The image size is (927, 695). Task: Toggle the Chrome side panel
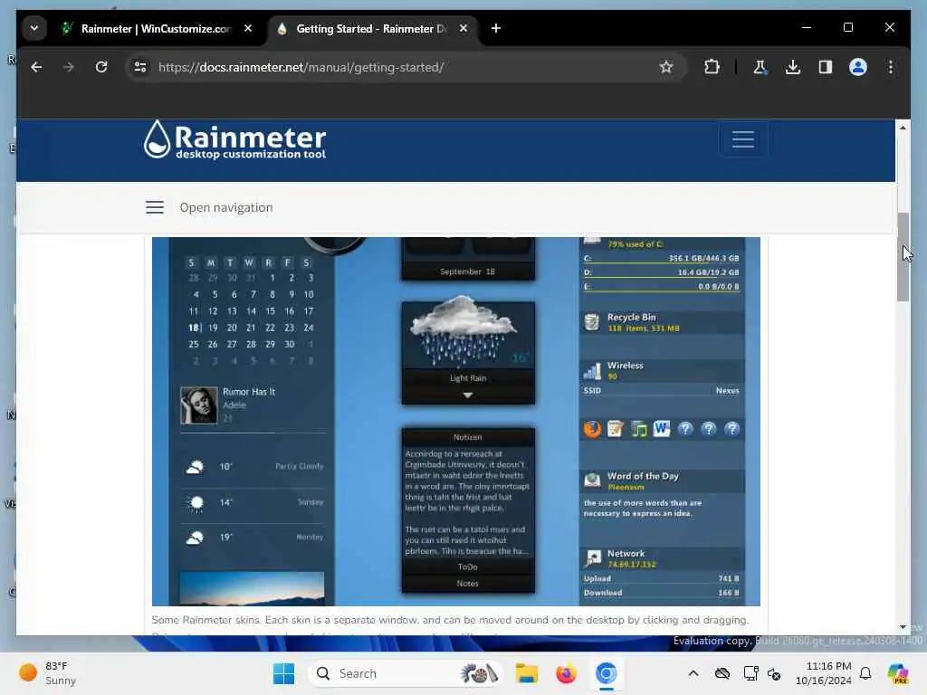tap(826, 67)
